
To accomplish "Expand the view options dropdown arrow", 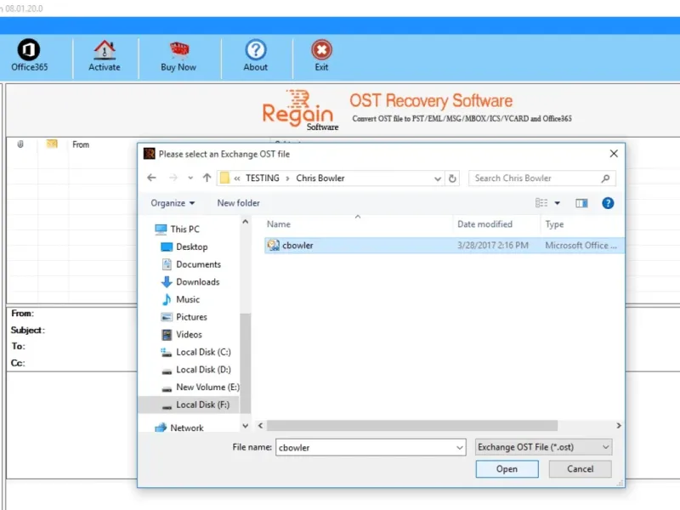I will click(558, 203).
